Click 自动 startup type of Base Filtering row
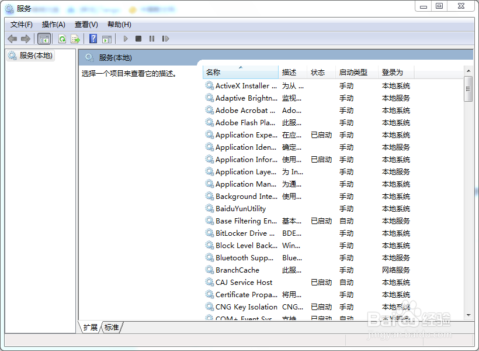This screenshot has height=351, width=479. coord(346,221)
